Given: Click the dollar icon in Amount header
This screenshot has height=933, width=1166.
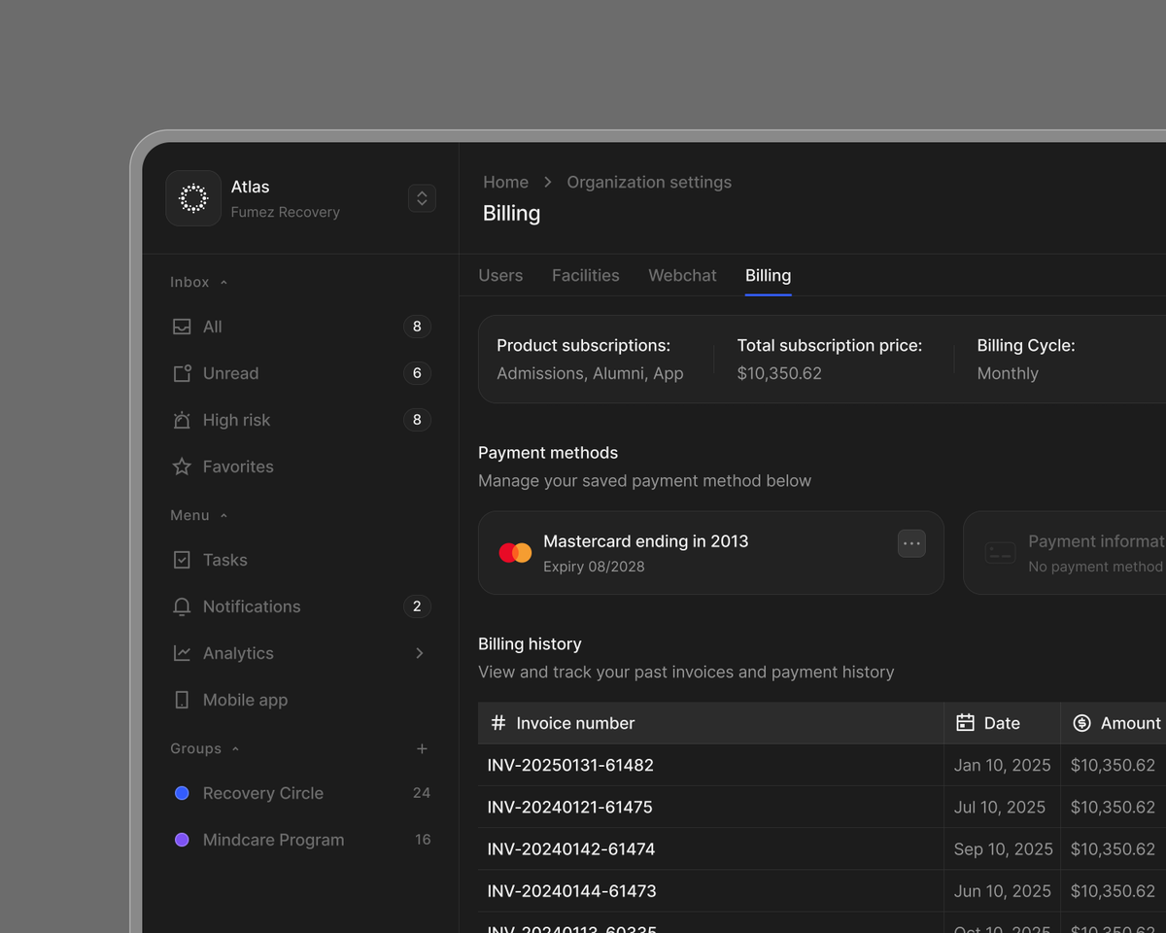Looking at the screenshot, I should [1081, 723].
